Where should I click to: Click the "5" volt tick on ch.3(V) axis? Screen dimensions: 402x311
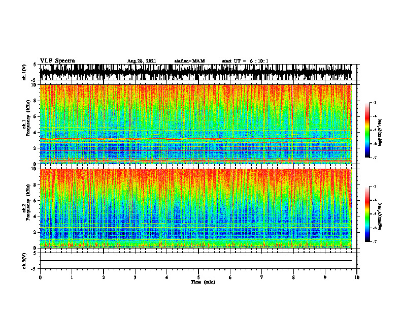pyautogui.click(x=35, y=253)
